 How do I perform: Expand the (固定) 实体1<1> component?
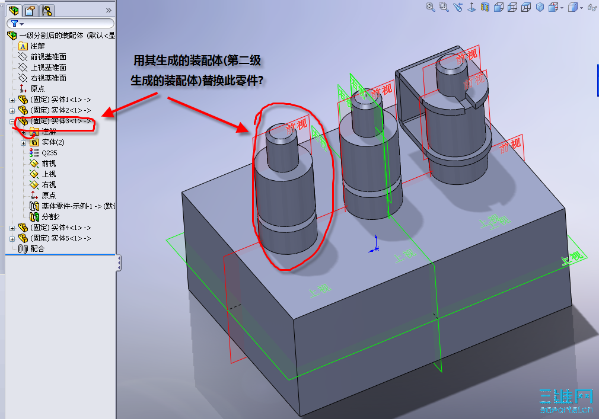pos(12,100)
